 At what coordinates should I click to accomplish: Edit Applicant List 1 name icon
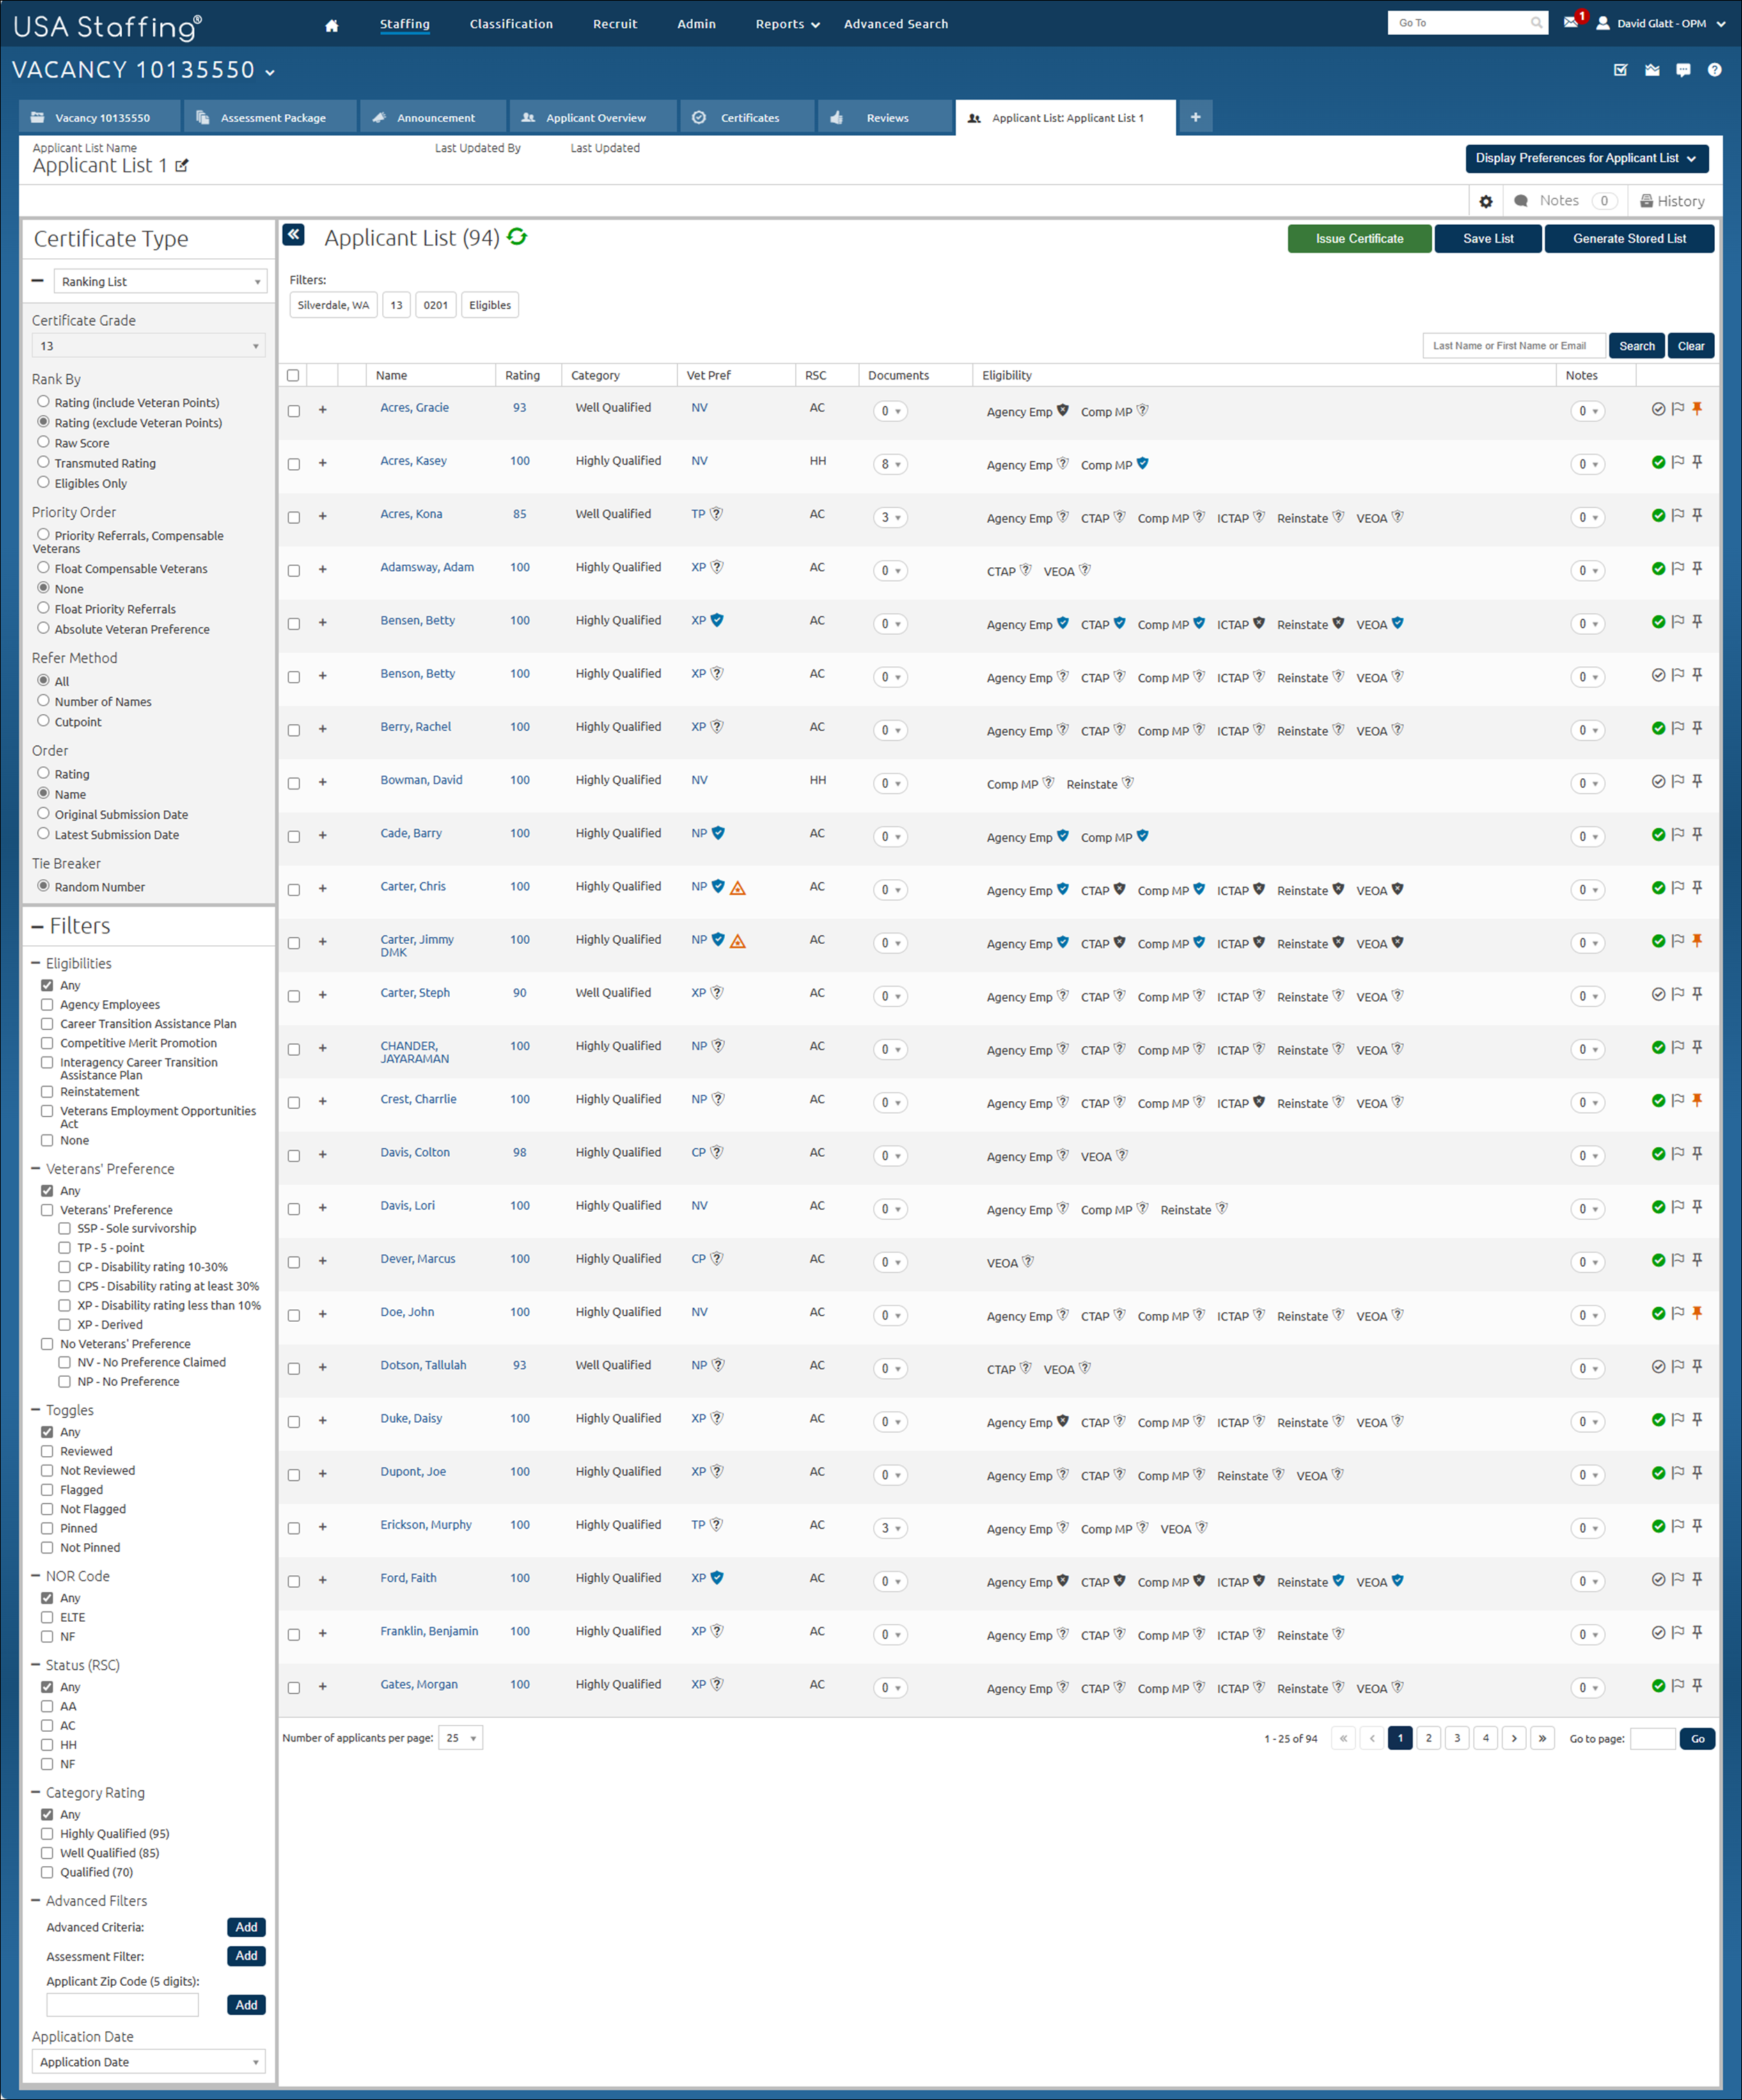click(182, 166)
